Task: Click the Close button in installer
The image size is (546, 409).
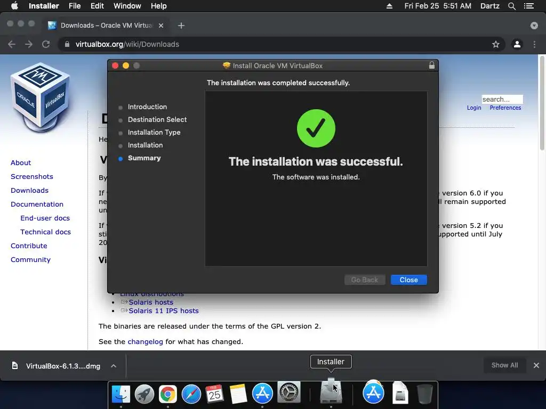Action: click(x=409, y=280)
